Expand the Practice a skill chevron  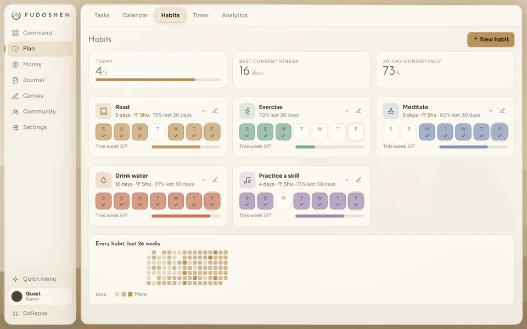click(347, 180)
